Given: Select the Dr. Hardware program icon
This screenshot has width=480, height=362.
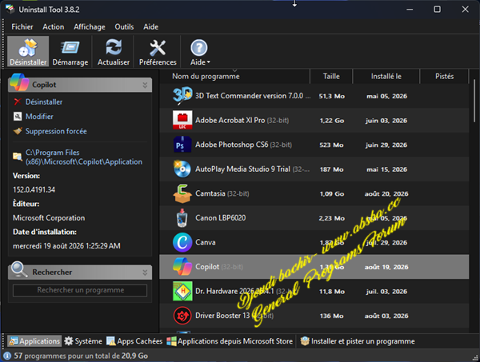Looking at the screenshot, I should [x=182, y=292].
